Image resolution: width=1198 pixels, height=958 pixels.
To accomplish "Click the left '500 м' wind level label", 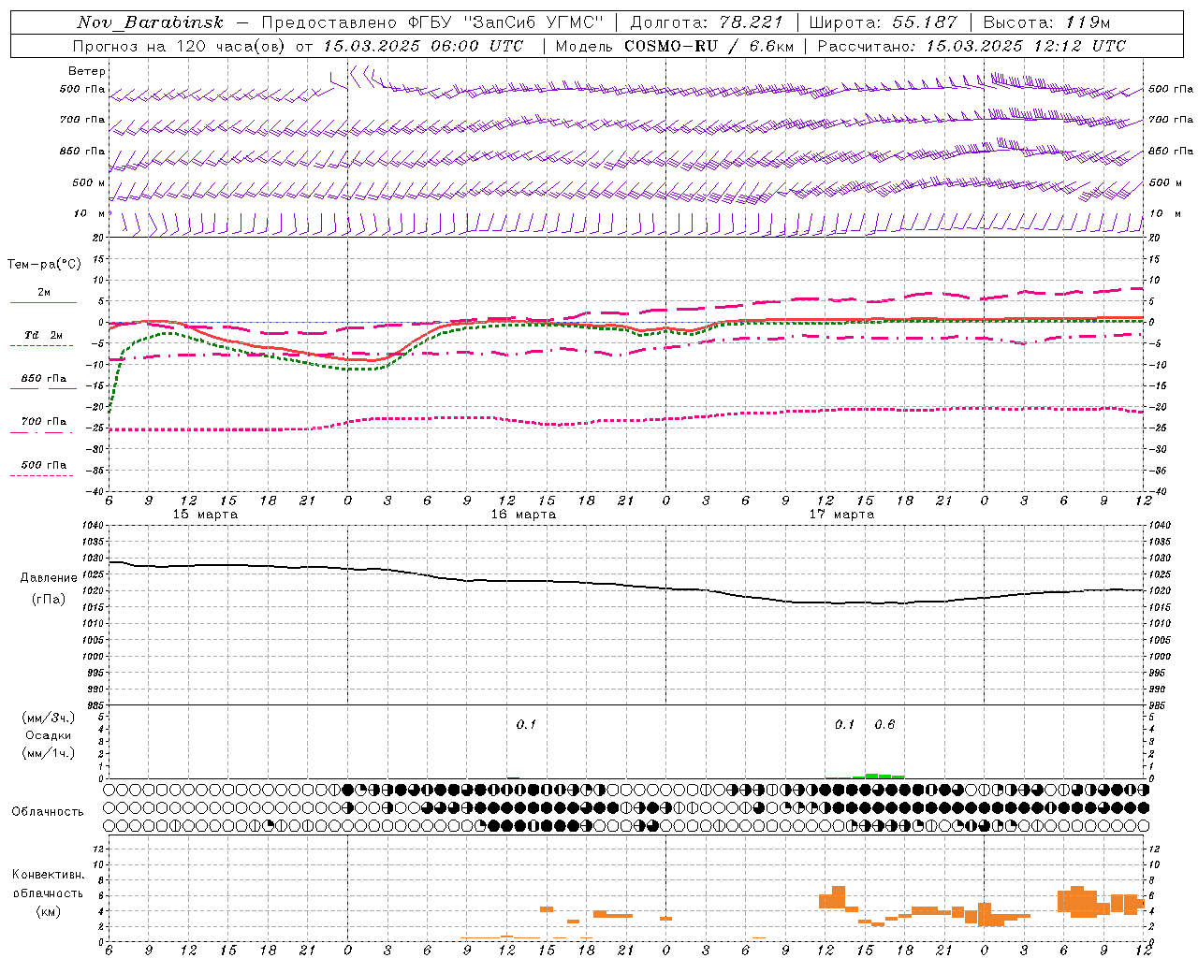I will click(89, 182).
